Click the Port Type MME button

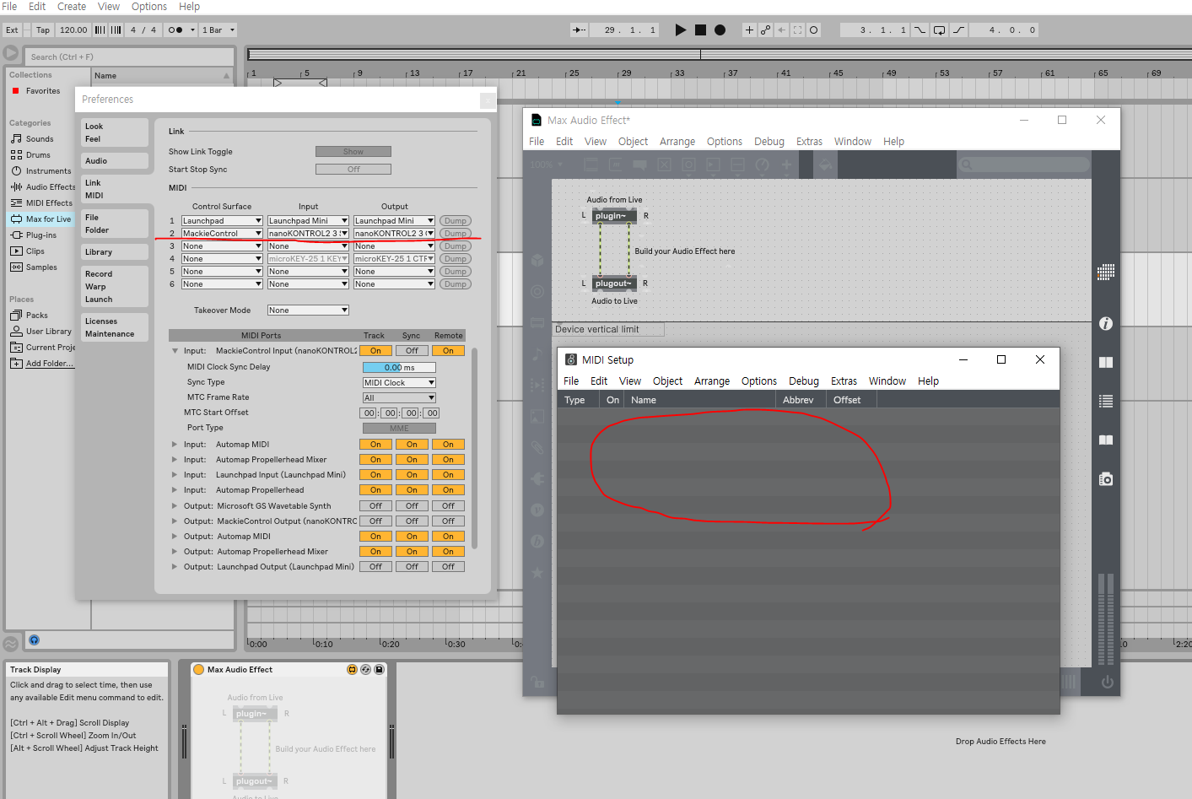[399, 428]
